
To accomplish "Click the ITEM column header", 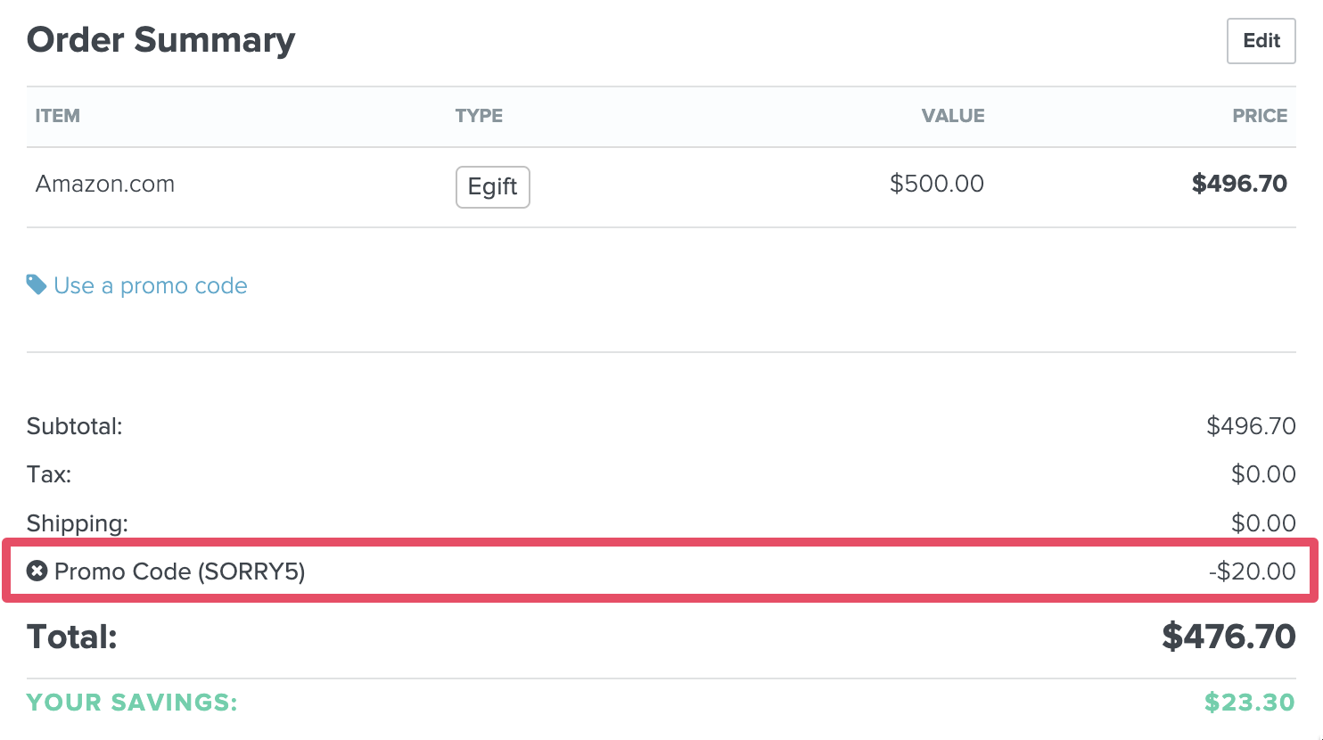I will click(x=58, y=116).
